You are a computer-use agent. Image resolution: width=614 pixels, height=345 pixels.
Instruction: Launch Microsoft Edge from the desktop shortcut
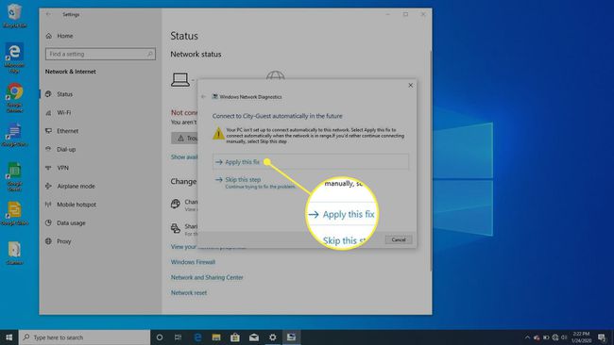click(x=14, y=57)
